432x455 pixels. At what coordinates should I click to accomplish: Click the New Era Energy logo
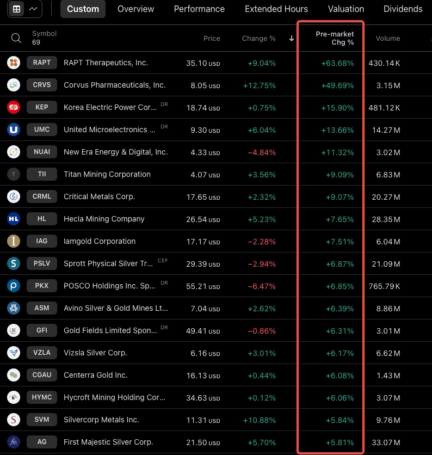(14, 152)
